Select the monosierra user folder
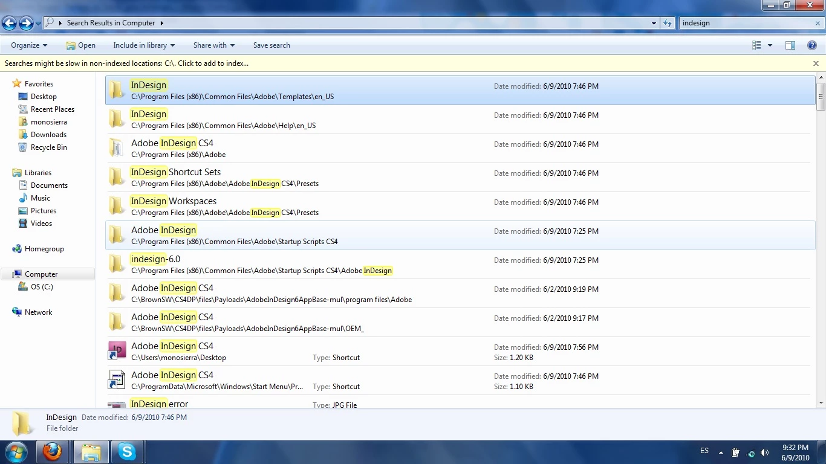Screen dimensions: 826x464 click(48, 122)
